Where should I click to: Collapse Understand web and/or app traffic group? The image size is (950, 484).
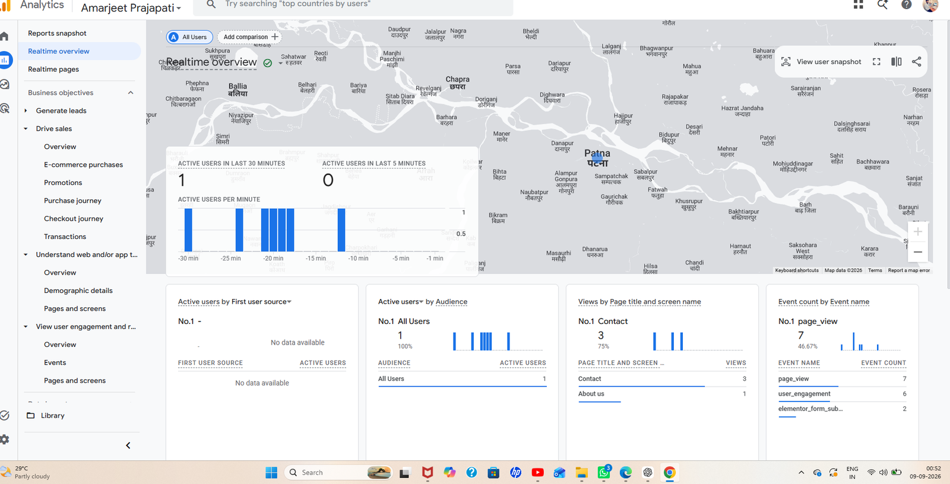click(x=26, y=255)
